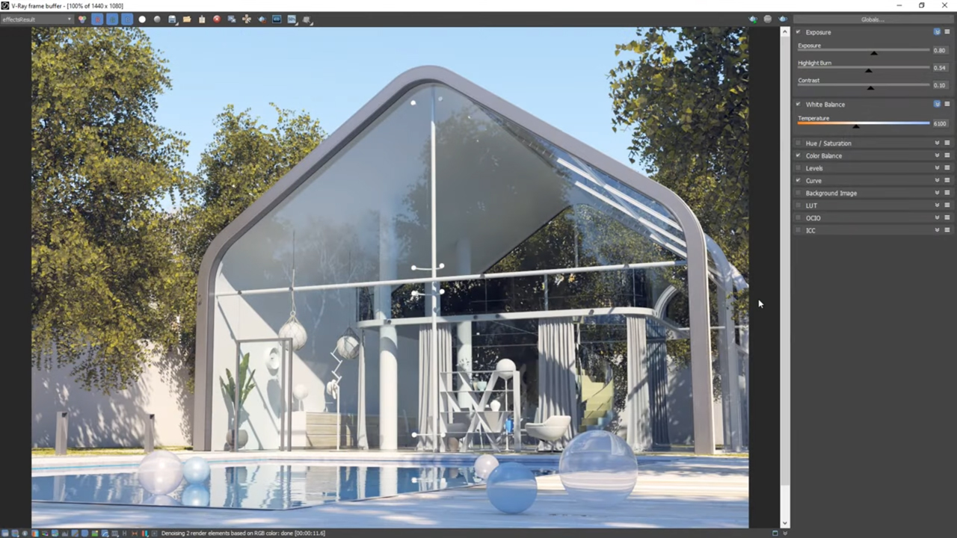Enable the Background Image checkbox
957x538 pixels.
(798, 193)
